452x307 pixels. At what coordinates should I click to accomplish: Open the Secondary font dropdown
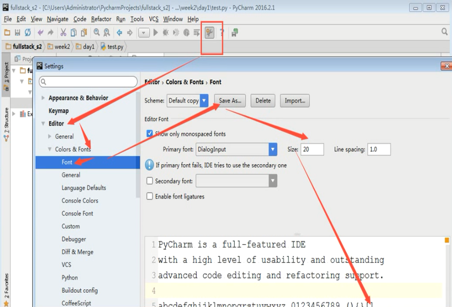click(236, 181)
